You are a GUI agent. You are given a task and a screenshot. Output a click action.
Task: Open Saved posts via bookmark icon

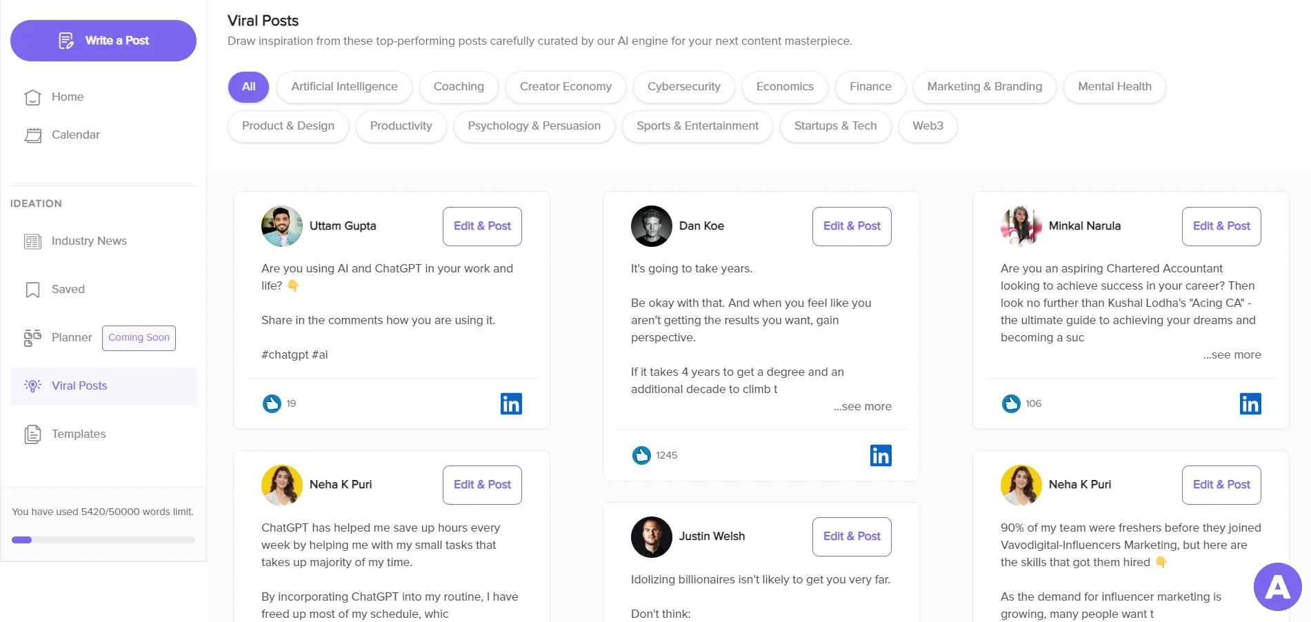[32, 290]
